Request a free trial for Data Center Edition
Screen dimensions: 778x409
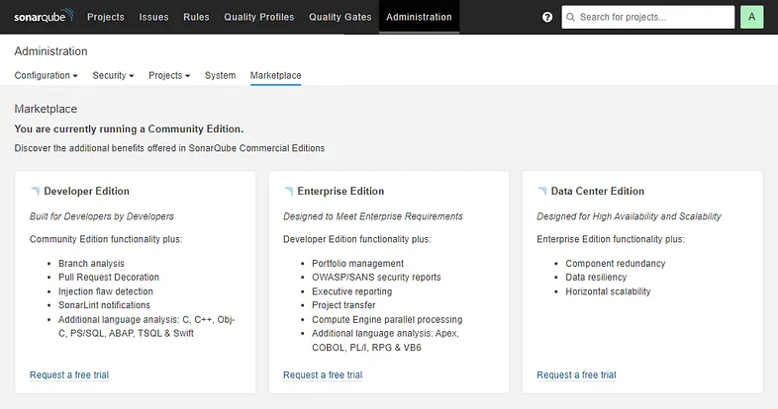(576, 374)
